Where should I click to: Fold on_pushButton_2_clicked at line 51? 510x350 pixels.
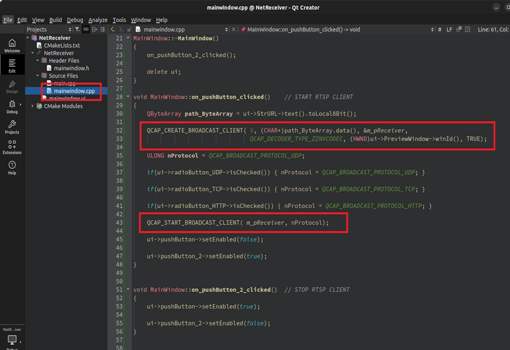128,289
